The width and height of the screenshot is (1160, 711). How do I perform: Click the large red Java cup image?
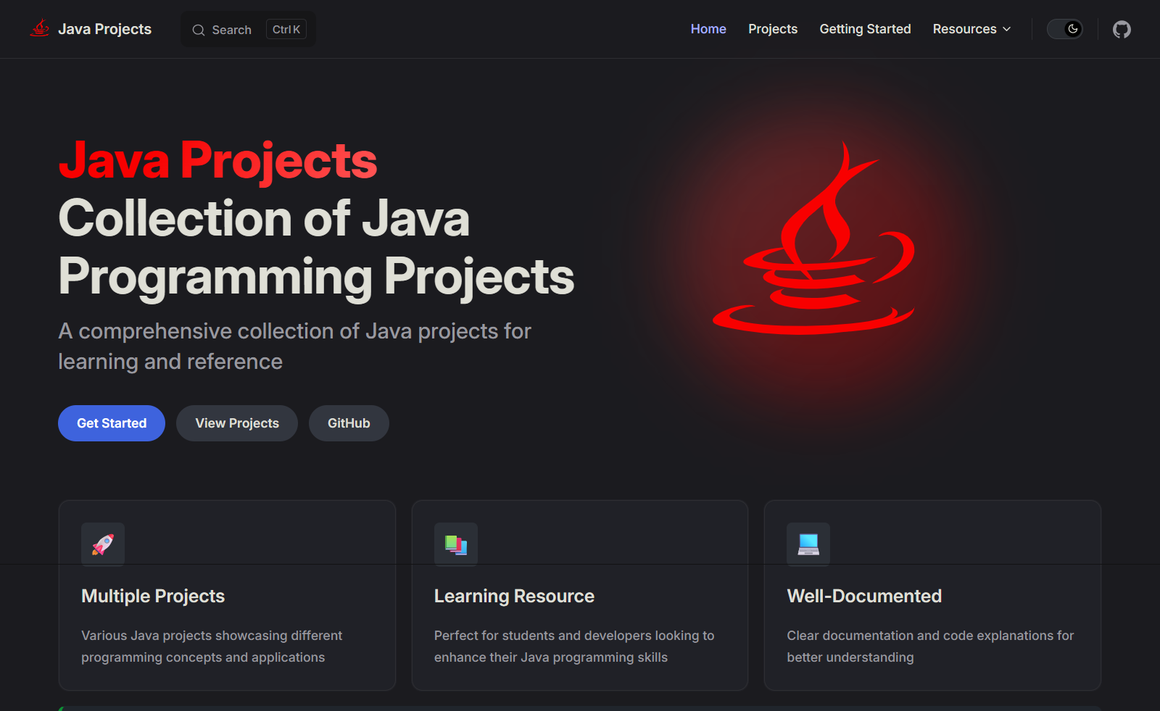tap(813, 237)
